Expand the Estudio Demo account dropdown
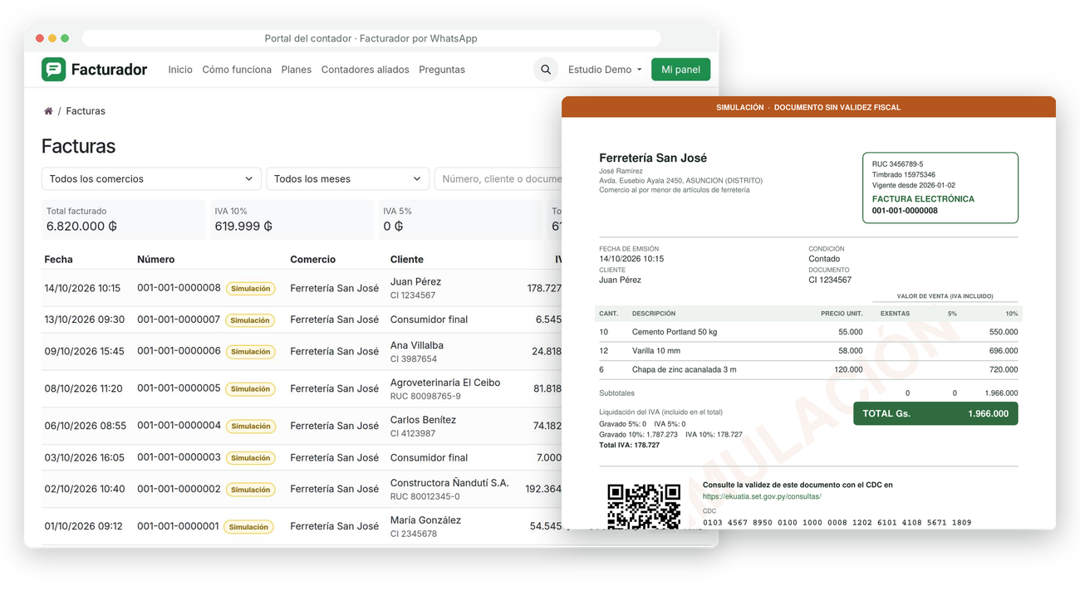 click(605, 70)
